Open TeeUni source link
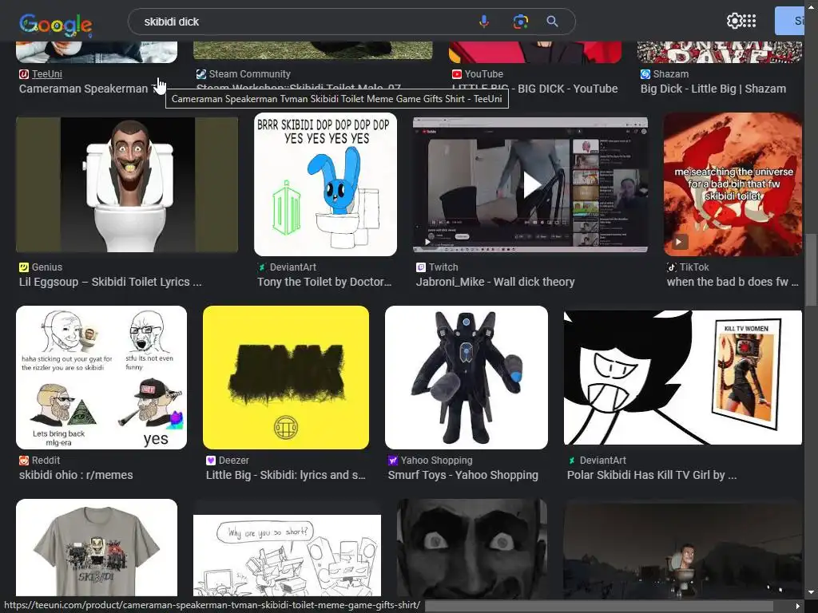The image size is (818, 613). tap(47, 74)
